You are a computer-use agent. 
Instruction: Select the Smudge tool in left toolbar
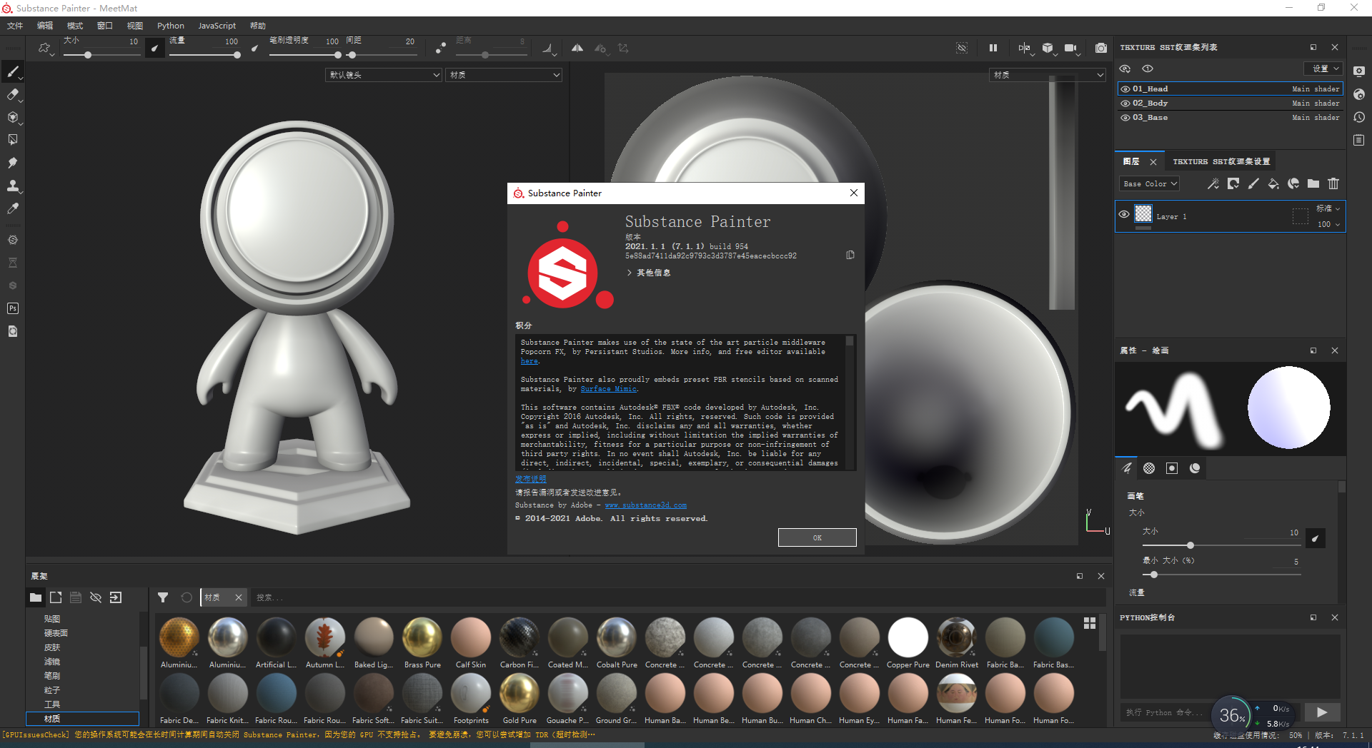(x=12, y=163)
